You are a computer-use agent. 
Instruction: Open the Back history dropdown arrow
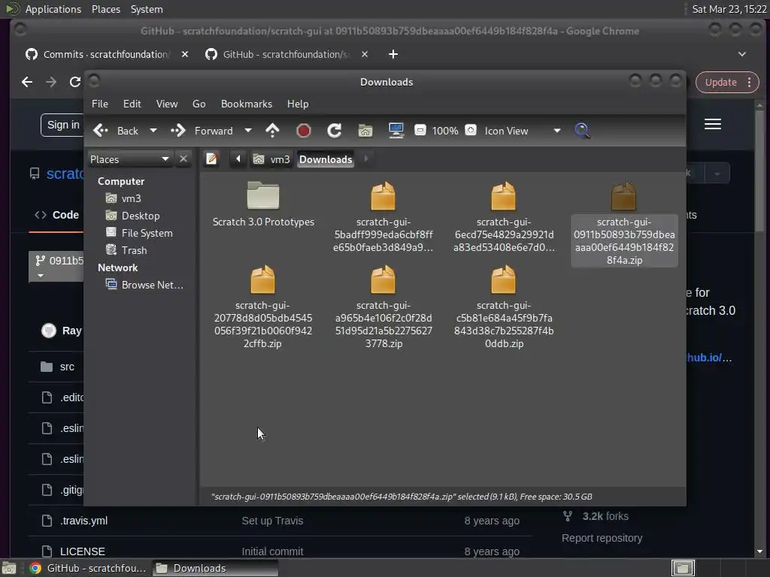pyautogui.click(x=153, y=131)
